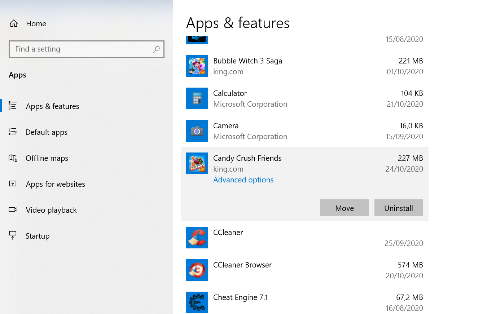Viewport: 487px width, 314px height.
Task: Click the Offline maps icon
Action: click(13, 158)
